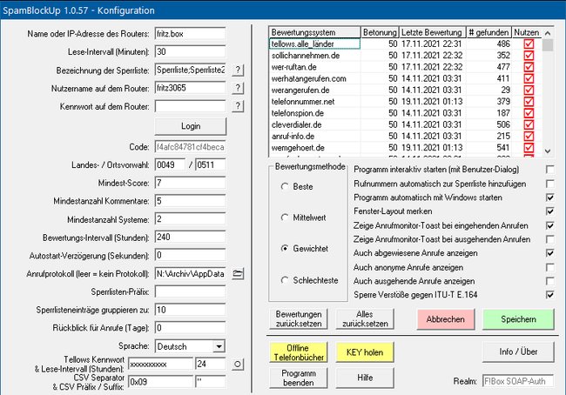Open help for Nutzername auf dem Router
The width and height of the screenshot is (566, 395).
(238, 88)
